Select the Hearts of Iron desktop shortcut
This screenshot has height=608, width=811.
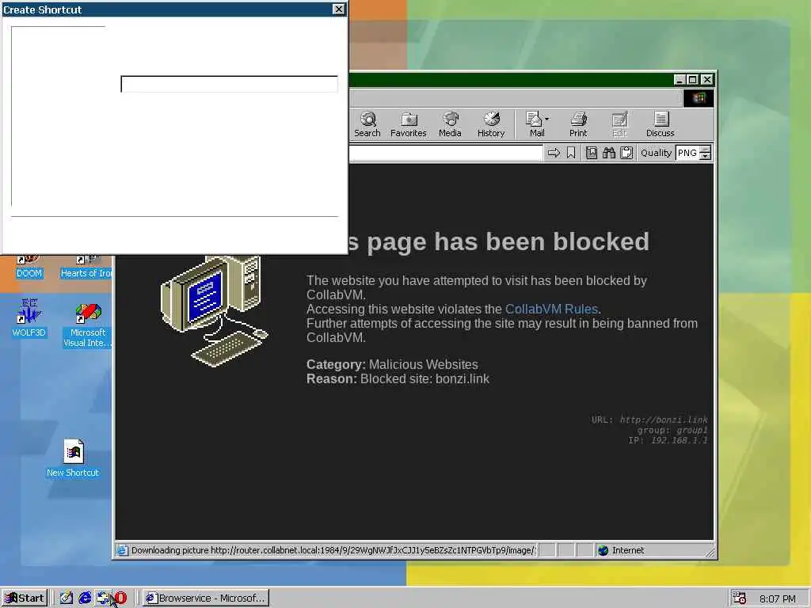86,268
